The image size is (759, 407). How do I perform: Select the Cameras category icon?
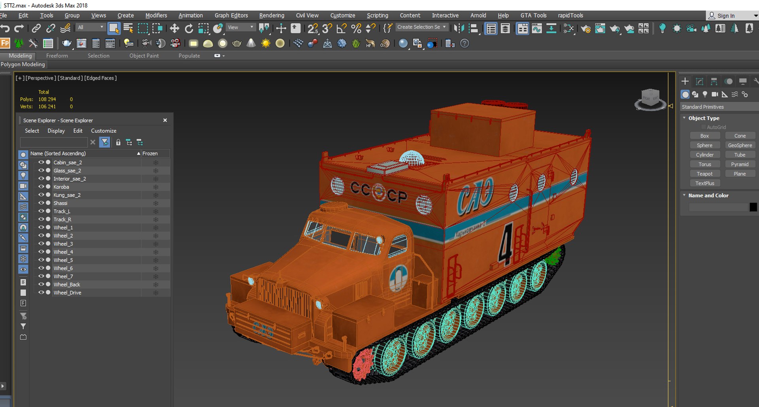[715, 94]
